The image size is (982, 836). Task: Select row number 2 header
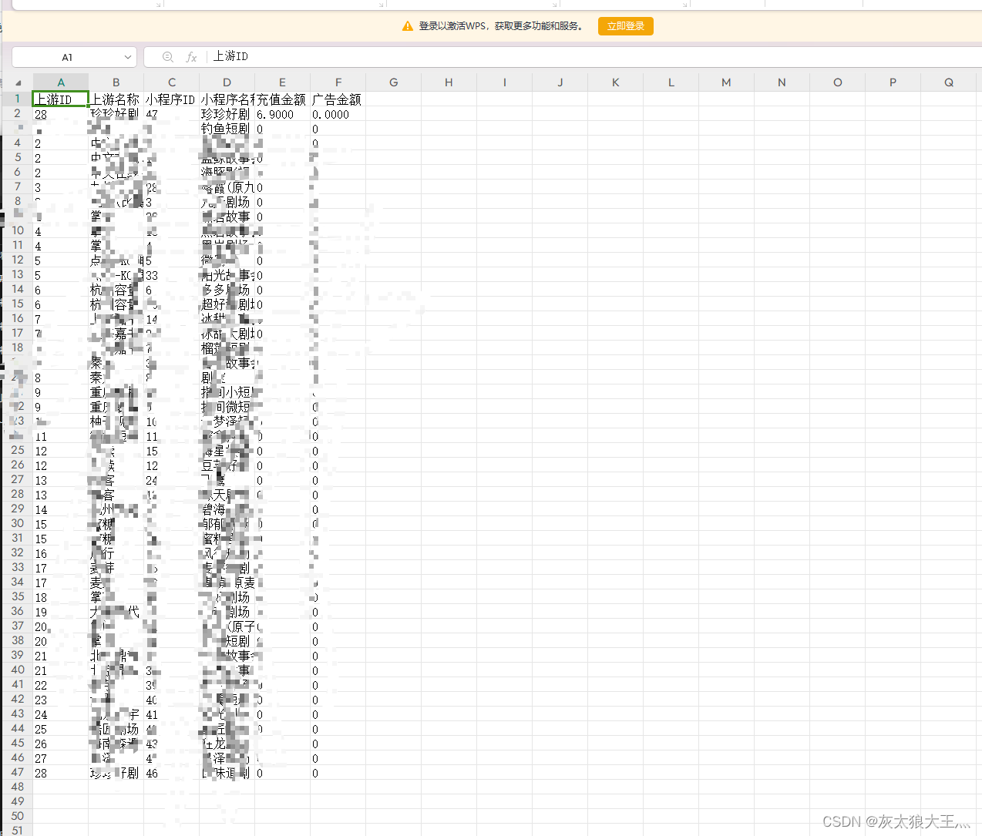tap(17, 113)
